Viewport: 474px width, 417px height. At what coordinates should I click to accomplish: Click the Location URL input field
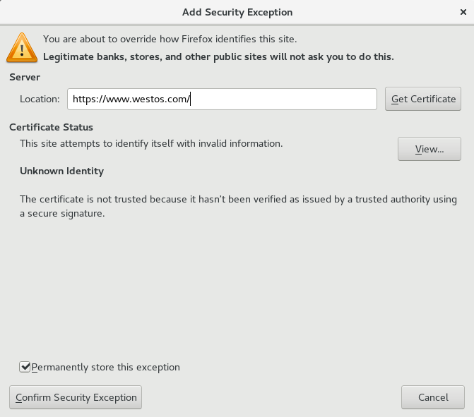(222, 99)
